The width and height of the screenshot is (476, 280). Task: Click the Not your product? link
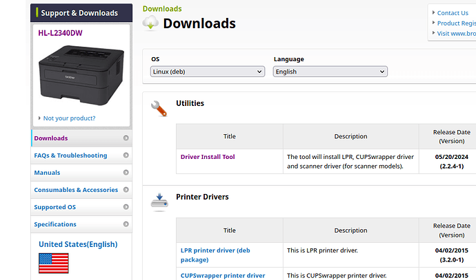[x=69, y=118]
